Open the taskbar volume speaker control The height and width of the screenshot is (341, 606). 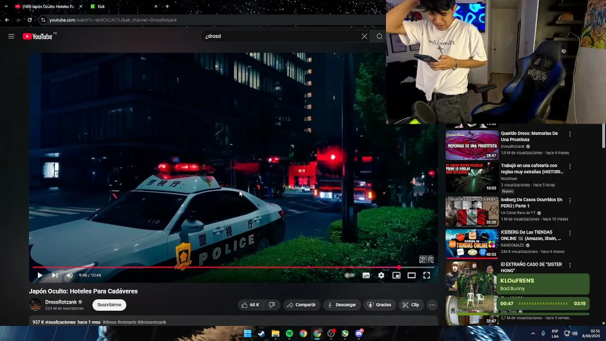click(575, 333)
